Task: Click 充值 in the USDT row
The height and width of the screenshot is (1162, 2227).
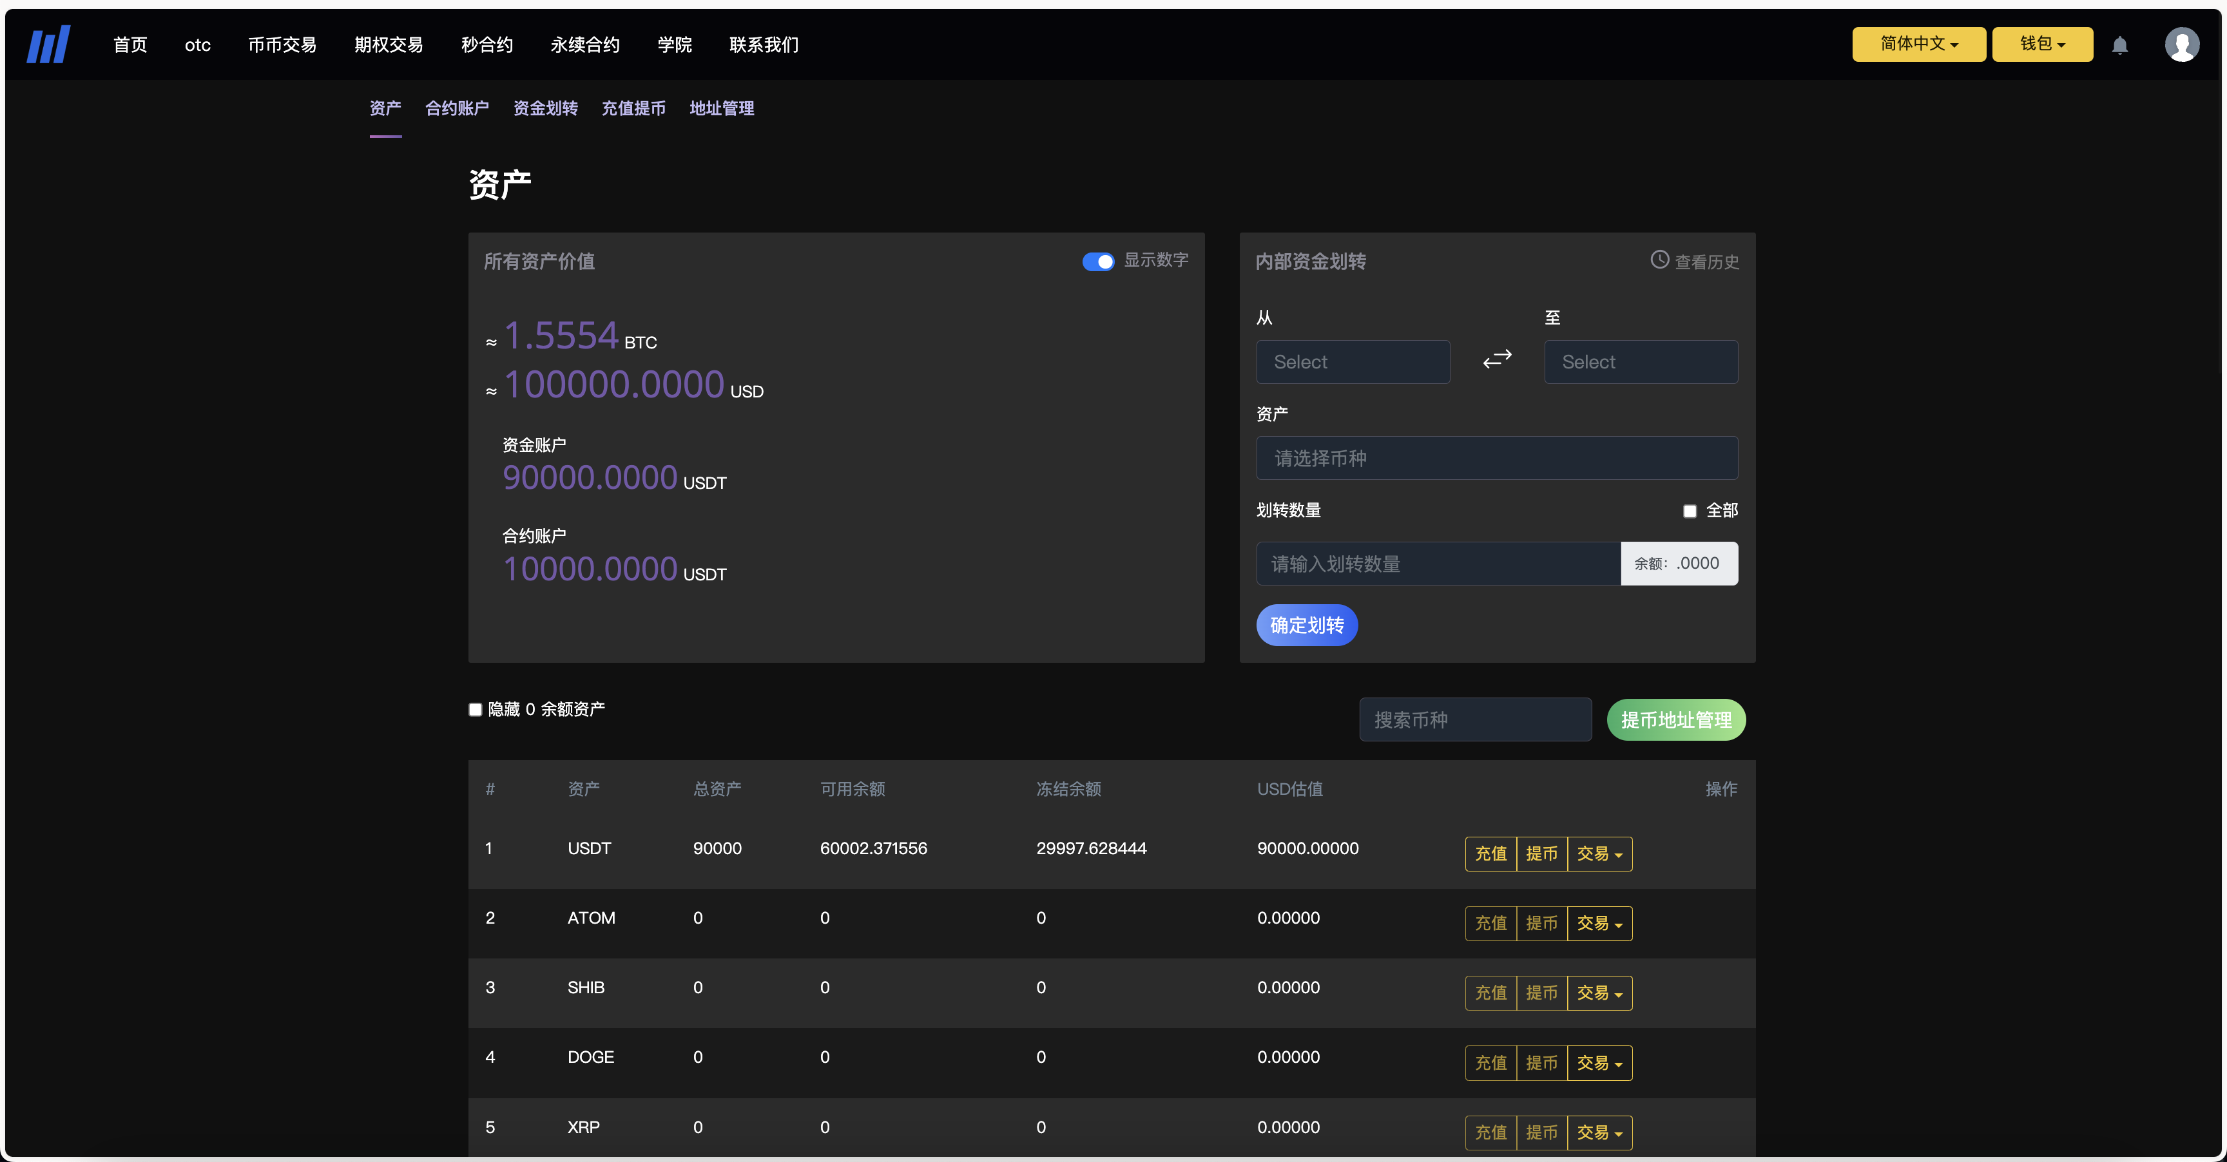Action: click(1491, 853)
